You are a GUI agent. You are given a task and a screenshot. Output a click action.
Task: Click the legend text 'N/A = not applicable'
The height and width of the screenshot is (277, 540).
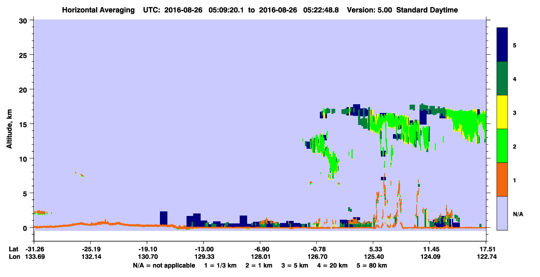point(163,265)
